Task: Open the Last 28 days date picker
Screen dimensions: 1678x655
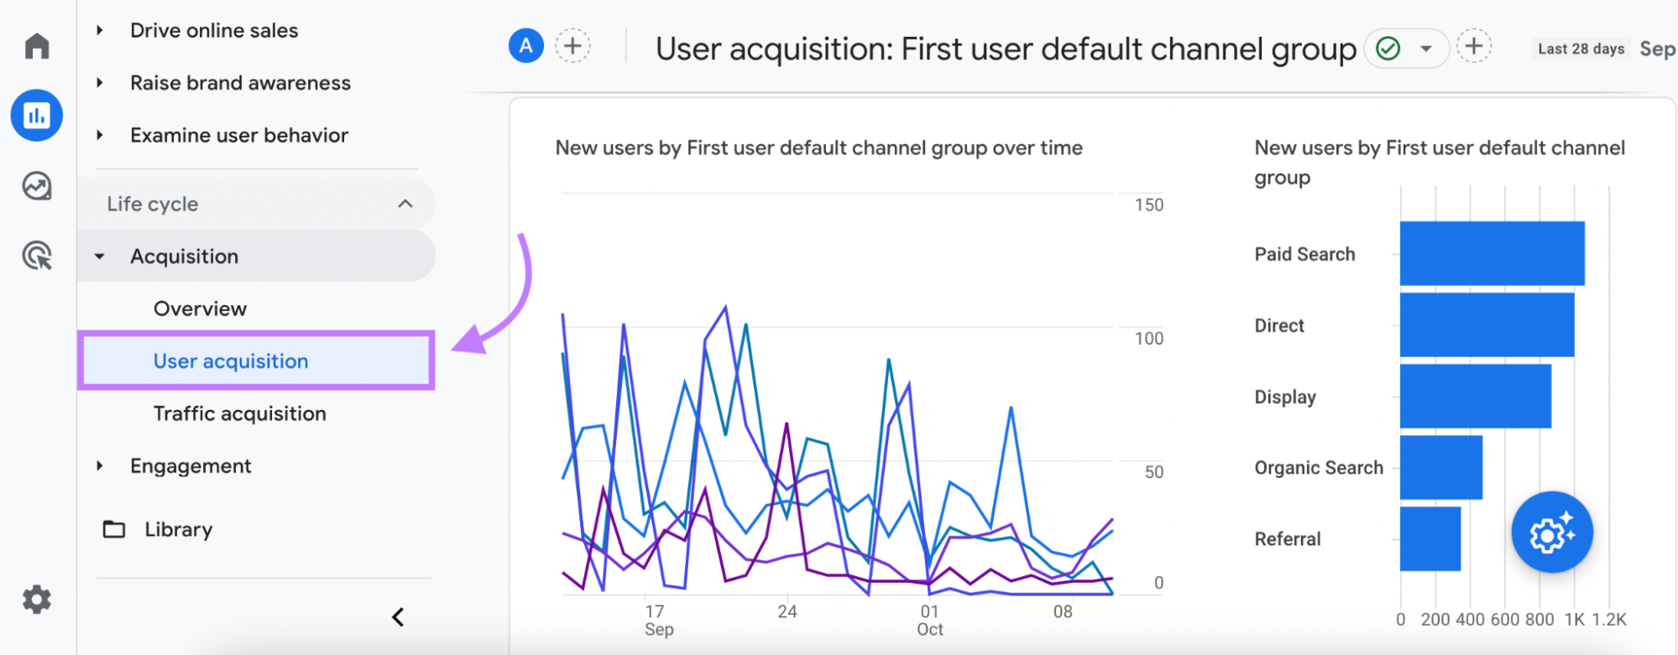Action: 1580,48
